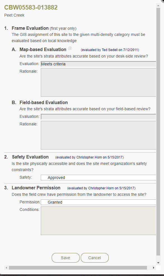
Task: Open the Permission dropdown showing Granted
Action: 98,202
